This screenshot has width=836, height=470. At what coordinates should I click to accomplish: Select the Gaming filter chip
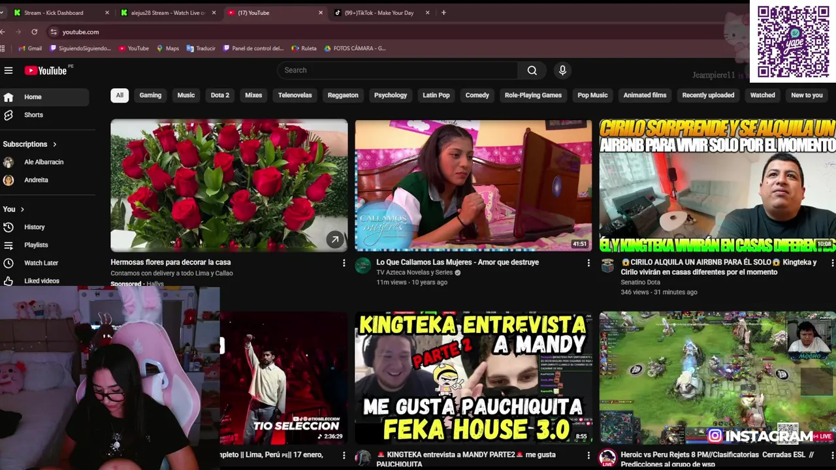[150, 95]
